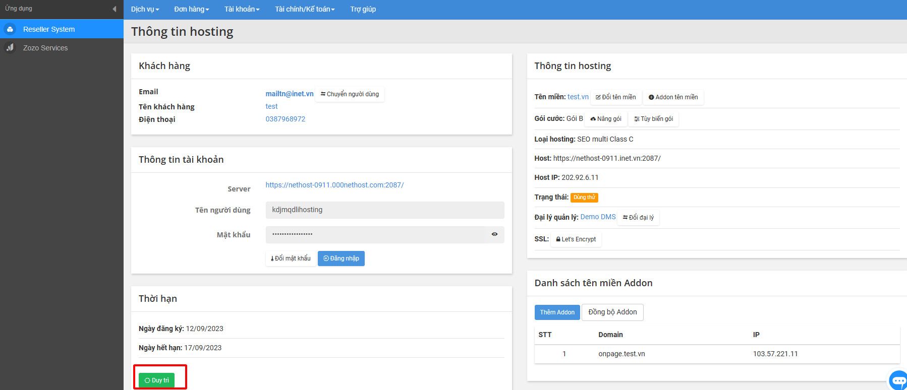The height and width of the screenshot is (390, 907).
Task: Click the Dùng thử status badge
Action: coord(584,198)
